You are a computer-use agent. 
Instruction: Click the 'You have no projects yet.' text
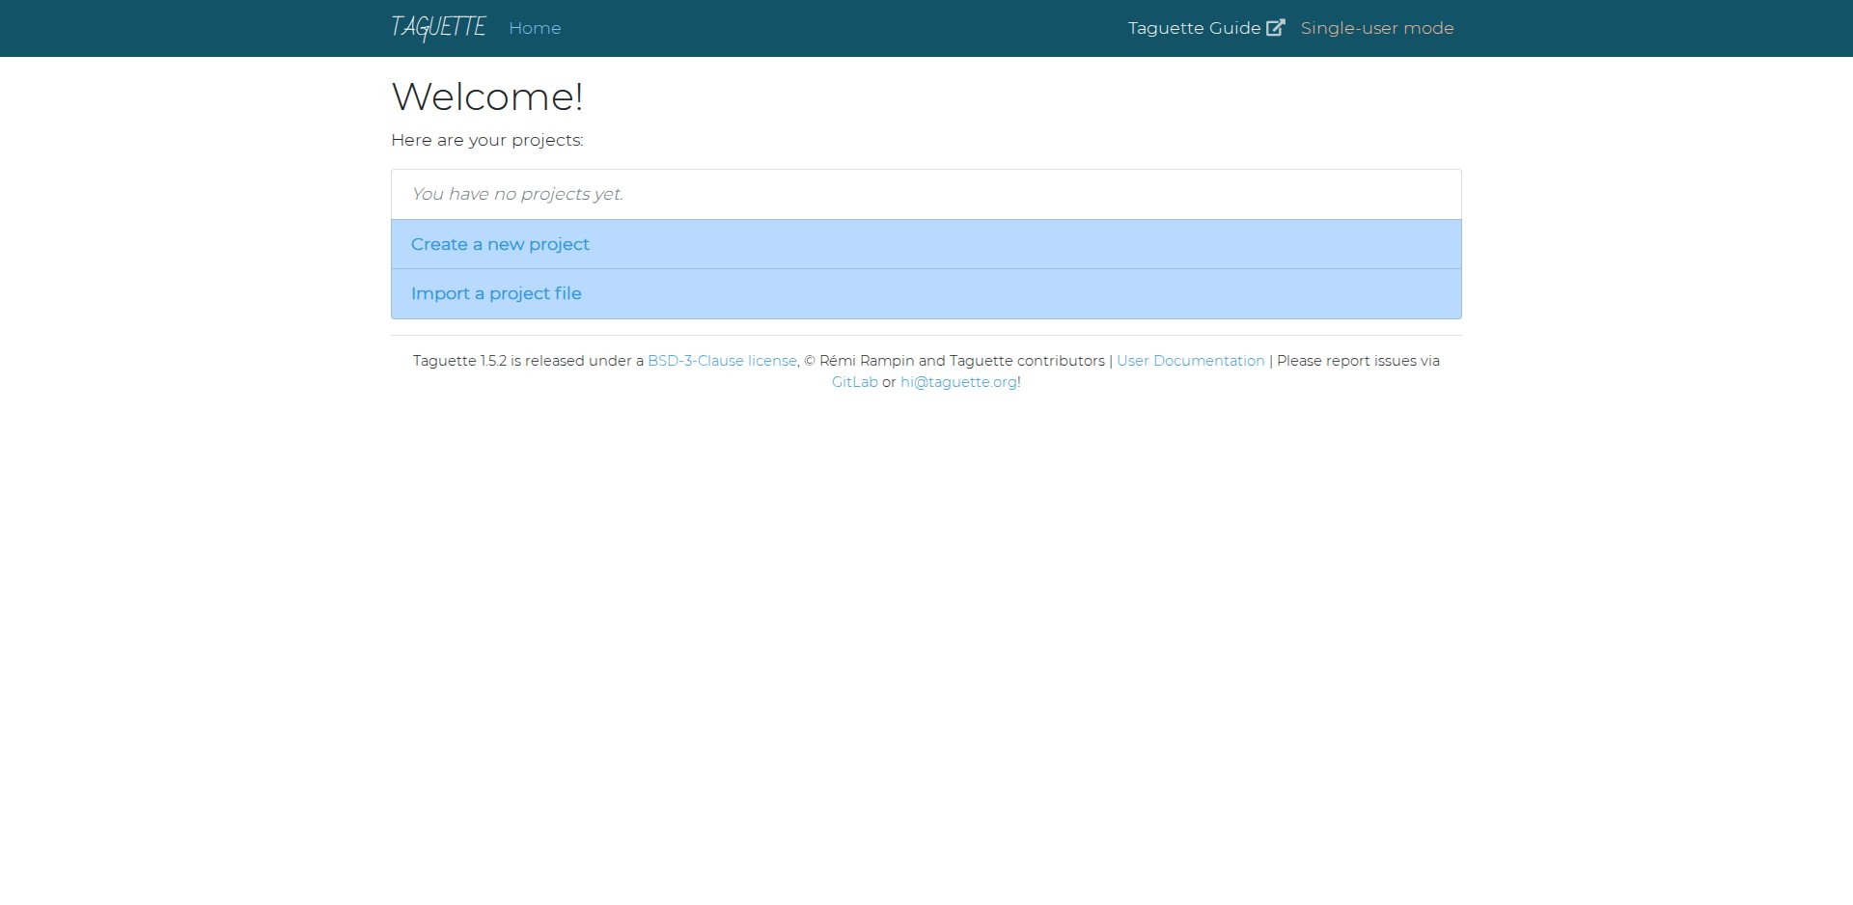coord(517,194)
